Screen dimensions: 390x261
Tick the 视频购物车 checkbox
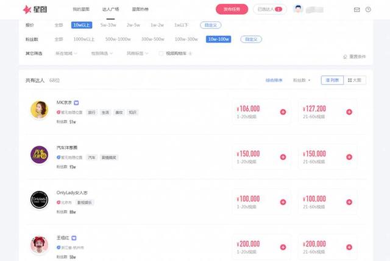(161, 54)
